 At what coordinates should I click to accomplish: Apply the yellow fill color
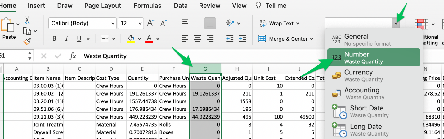[131, 39]
